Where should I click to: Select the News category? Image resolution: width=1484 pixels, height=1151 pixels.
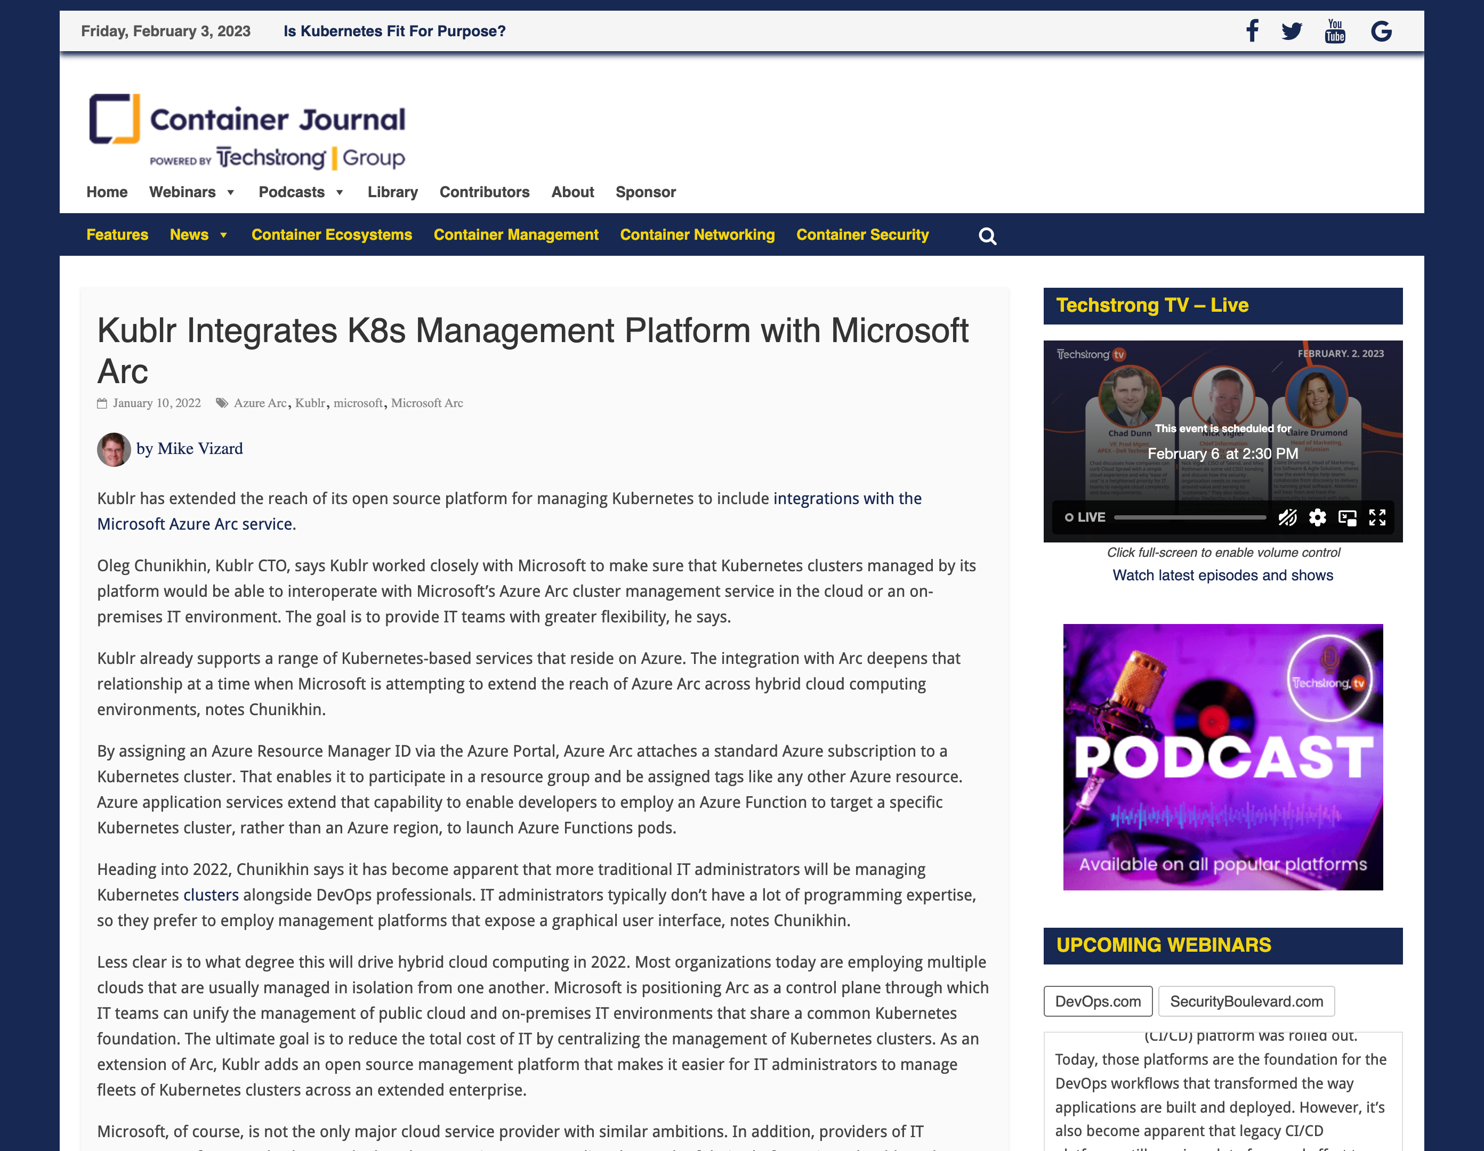(x=189, y=234)
